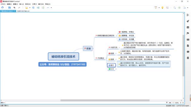Click the lightbulb brainstorm icon

click(162, 8)
